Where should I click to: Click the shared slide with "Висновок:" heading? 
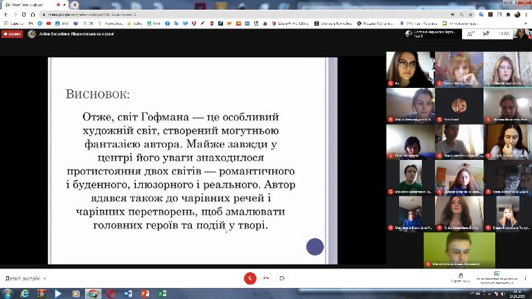click(193, 161)
